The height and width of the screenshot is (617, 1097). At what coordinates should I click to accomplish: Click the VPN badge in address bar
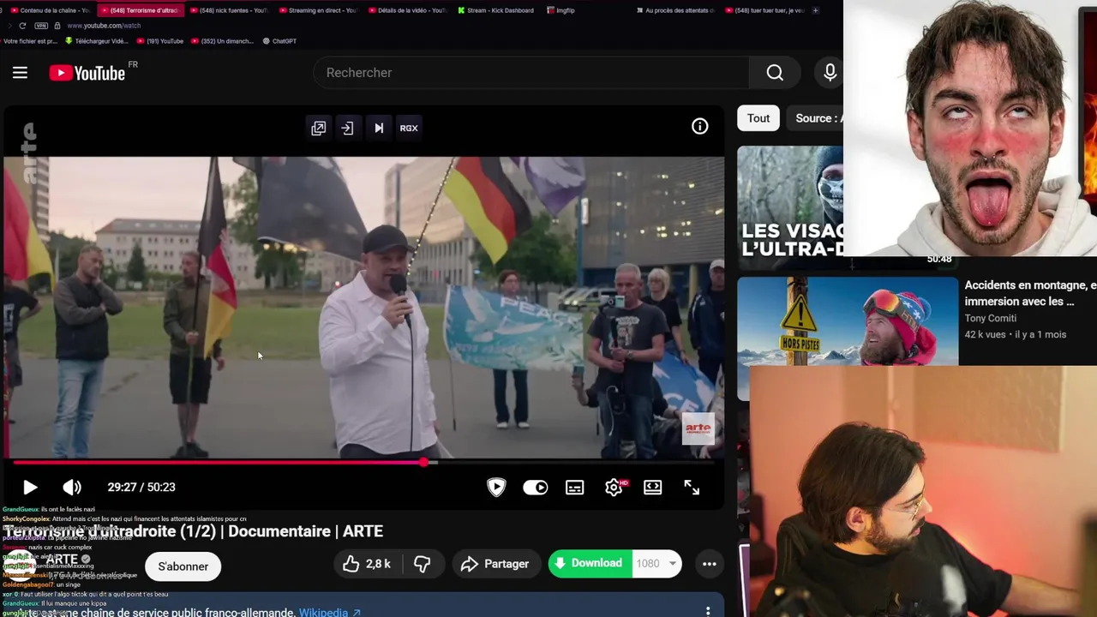coord(41,26)
